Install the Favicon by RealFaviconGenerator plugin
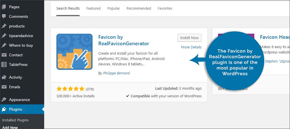 pyautogui.click(x=189, y=38)
